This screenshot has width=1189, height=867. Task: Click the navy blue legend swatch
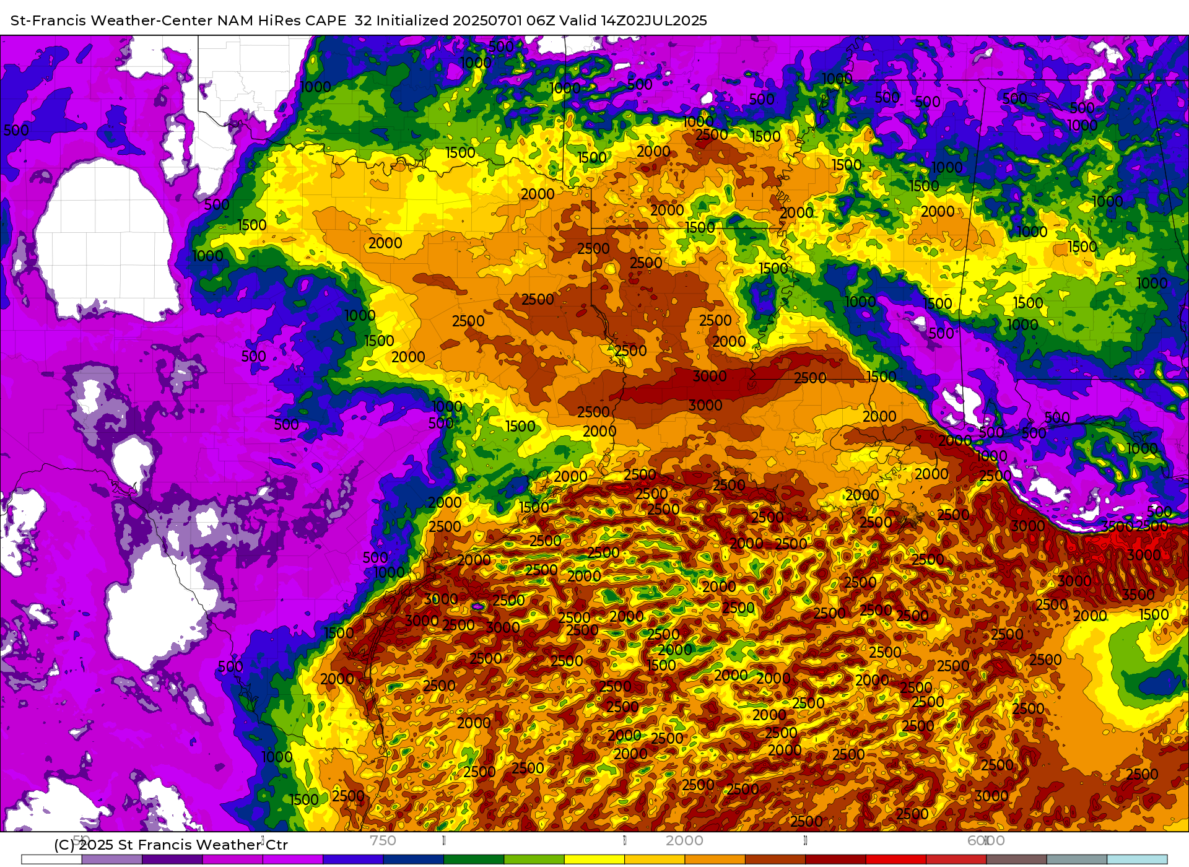point(414,860)
